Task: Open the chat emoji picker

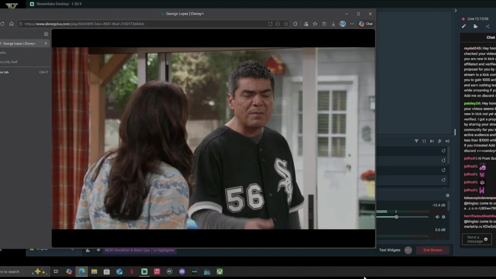Action: pos(486,239)
